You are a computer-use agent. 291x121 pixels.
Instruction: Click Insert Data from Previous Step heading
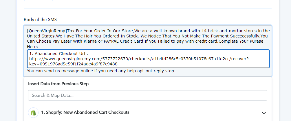(x=58, y=84)
